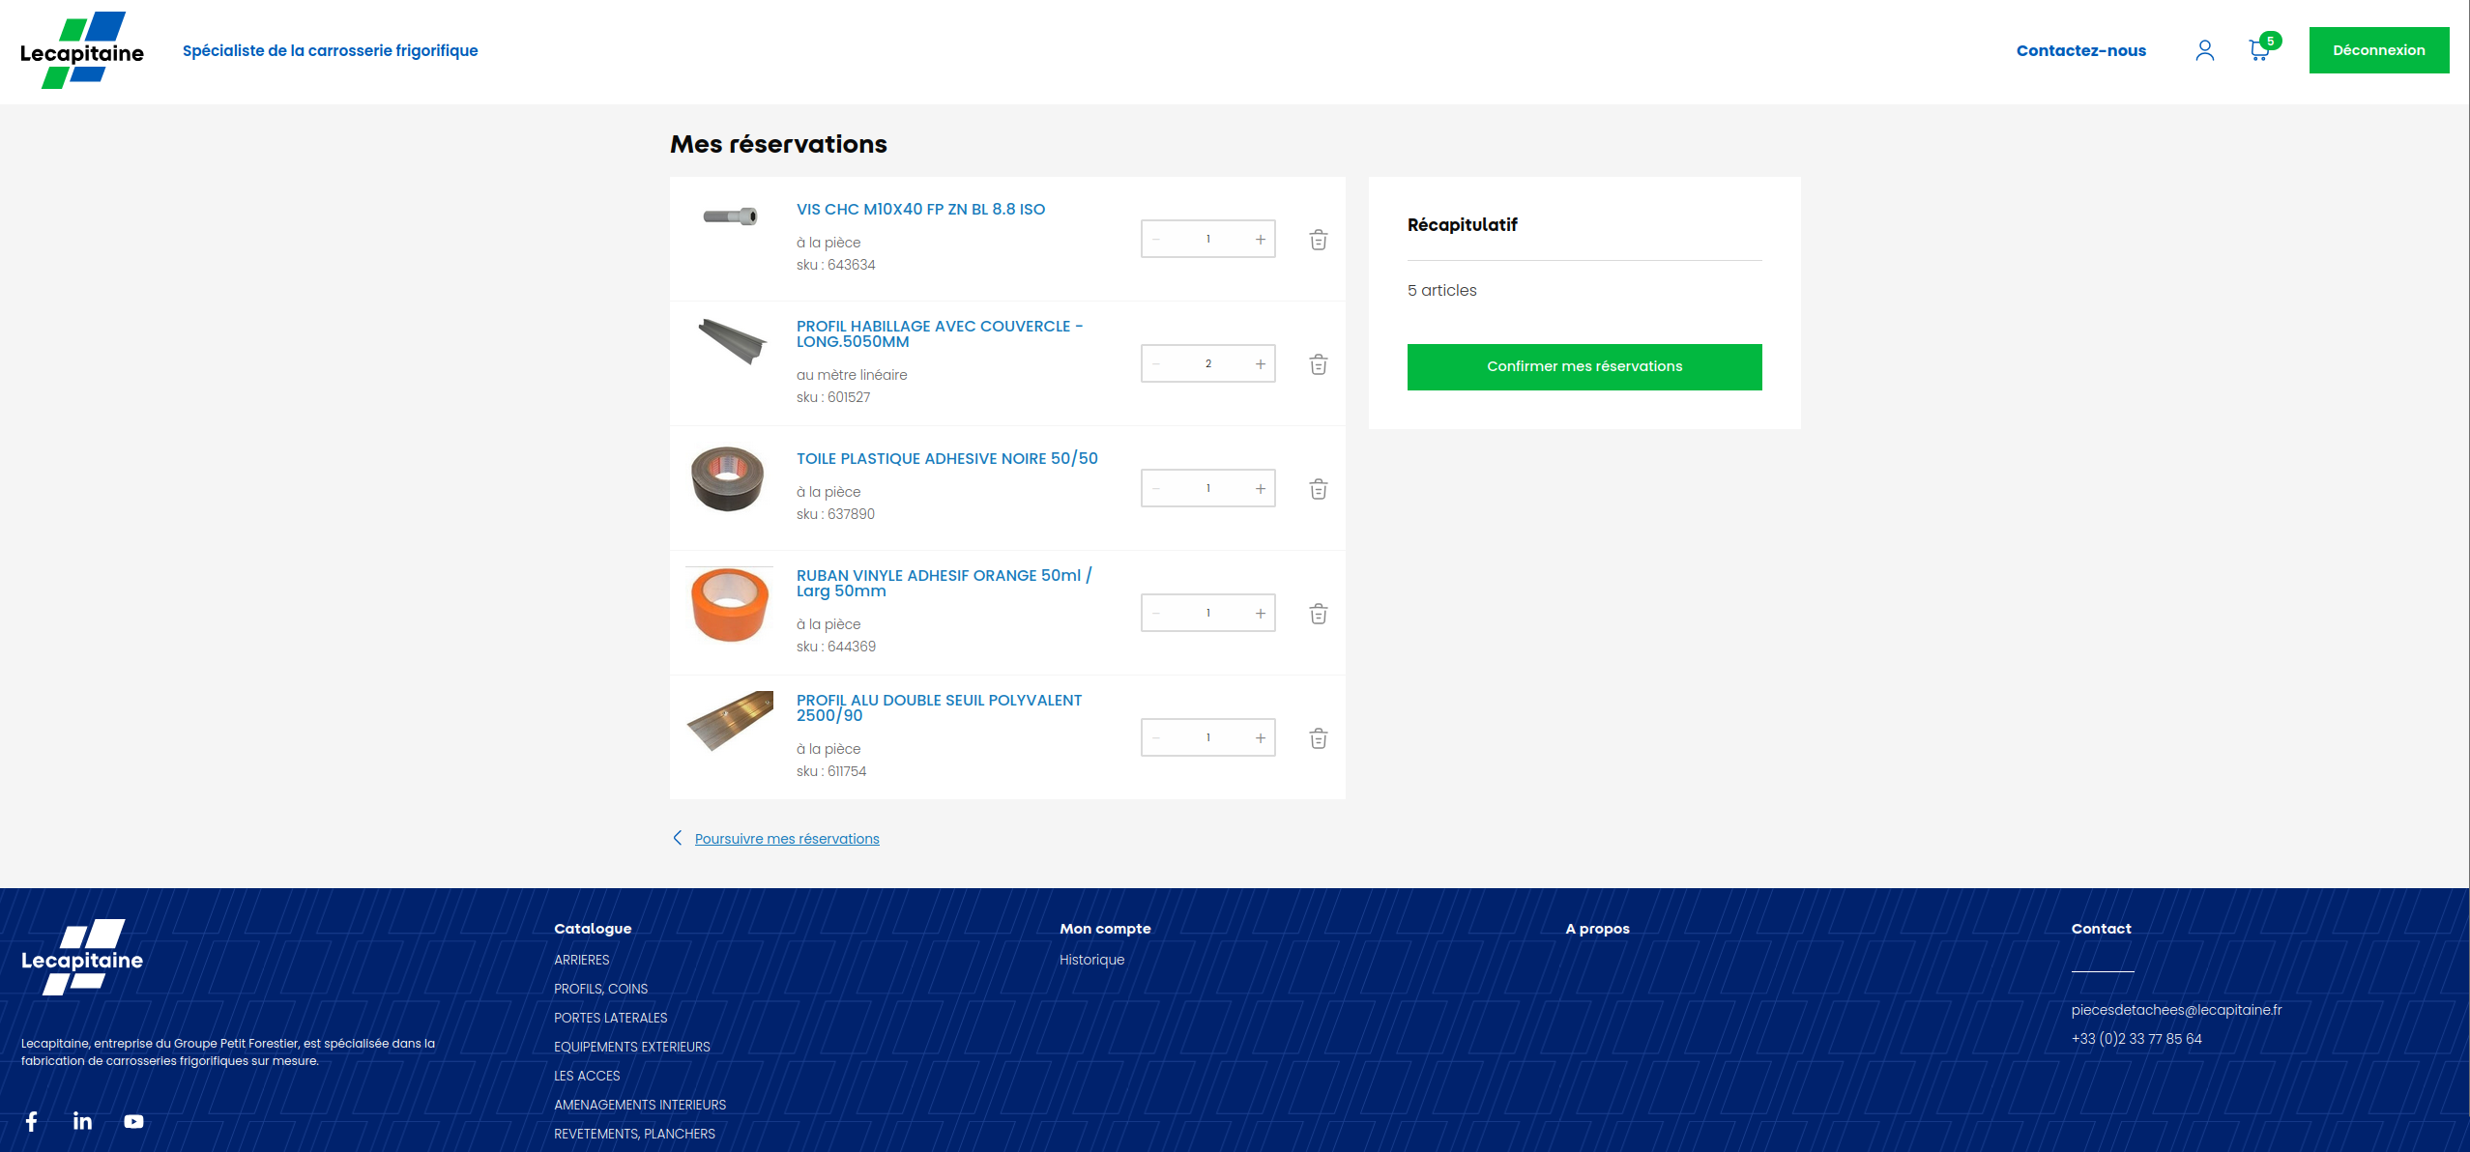The image size is (2470, 1152).
Task: Open the user account icon
Action: tap(2204, 50)
